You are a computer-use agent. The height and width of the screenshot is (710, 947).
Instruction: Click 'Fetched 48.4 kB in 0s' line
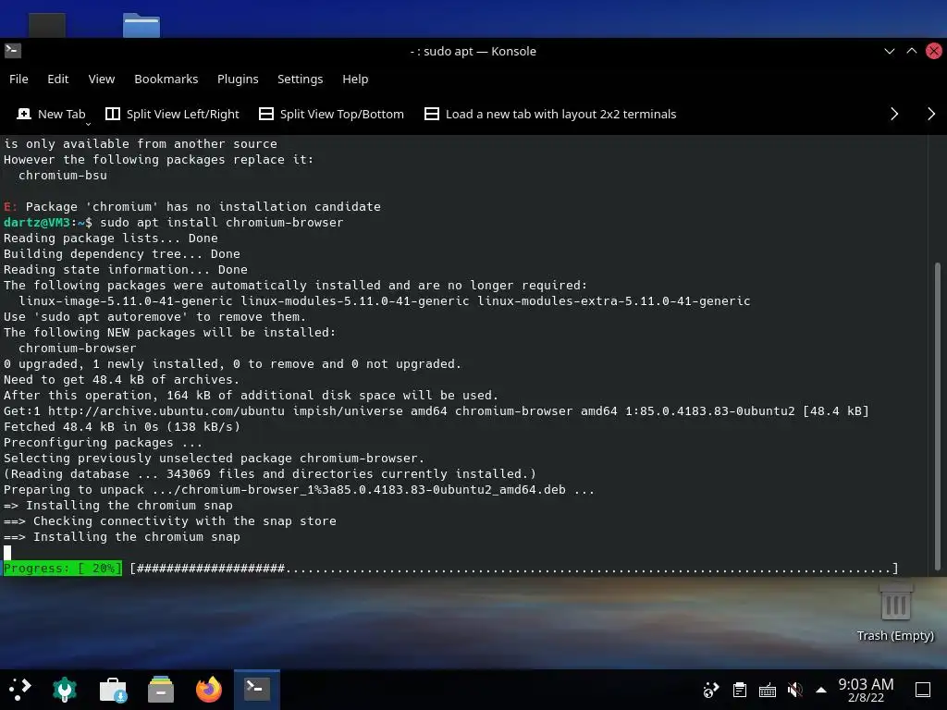pyautogui.click(x=122, y=427)
